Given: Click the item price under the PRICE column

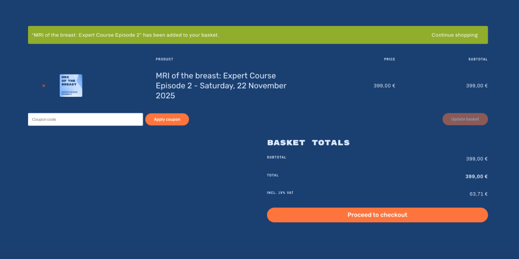Looking at the screenshot, I should tap(384, 86).
